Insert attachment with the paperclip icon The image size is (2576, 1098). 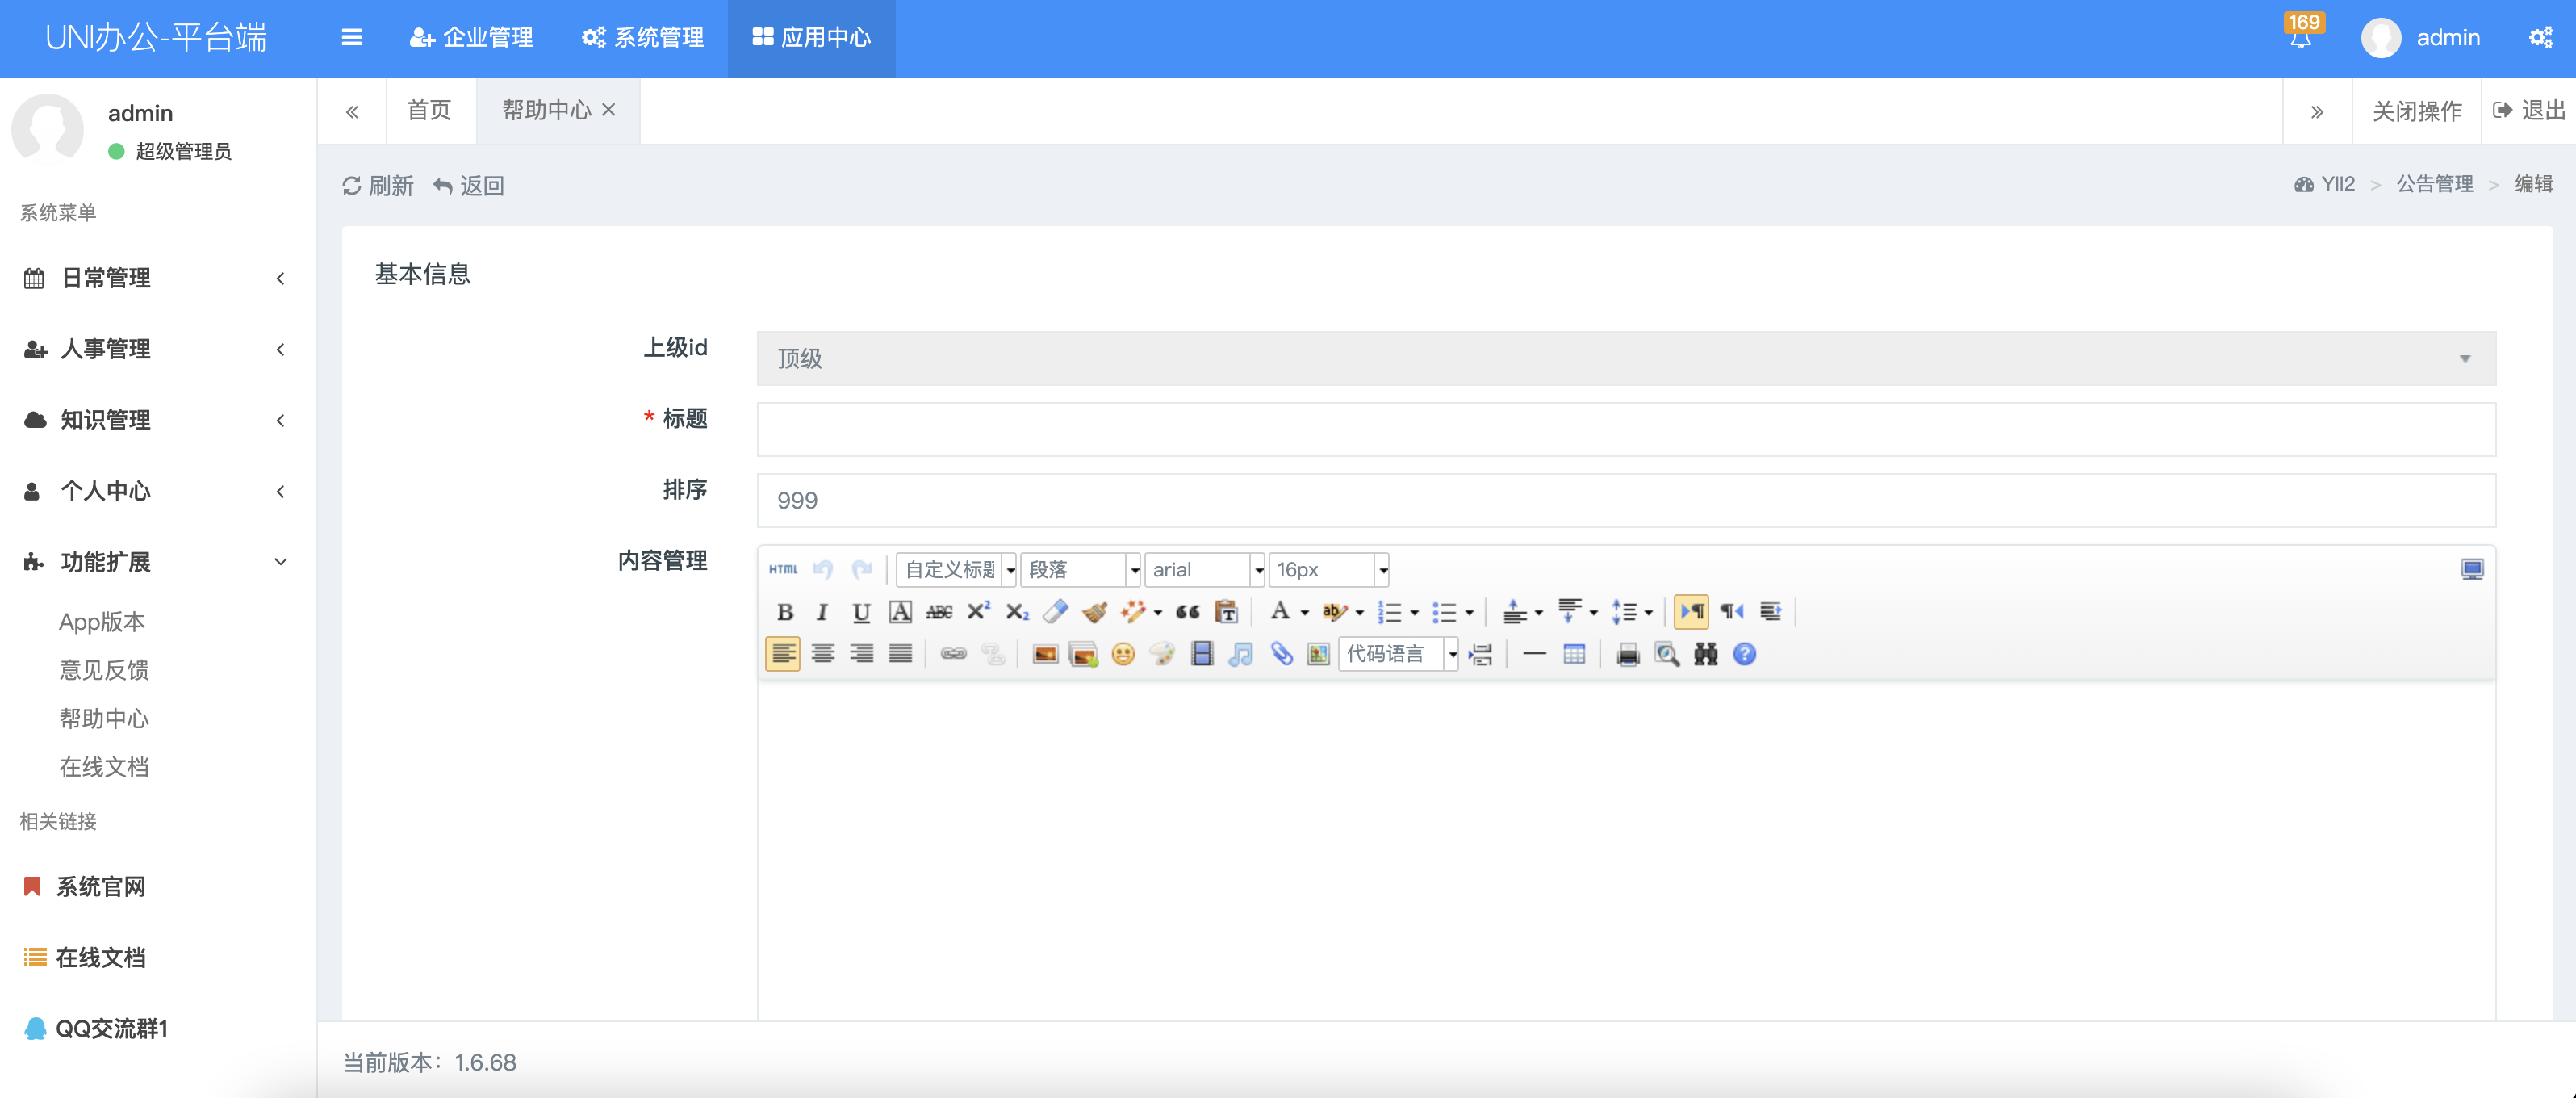pyautogui.click(x=1281, y=654)
